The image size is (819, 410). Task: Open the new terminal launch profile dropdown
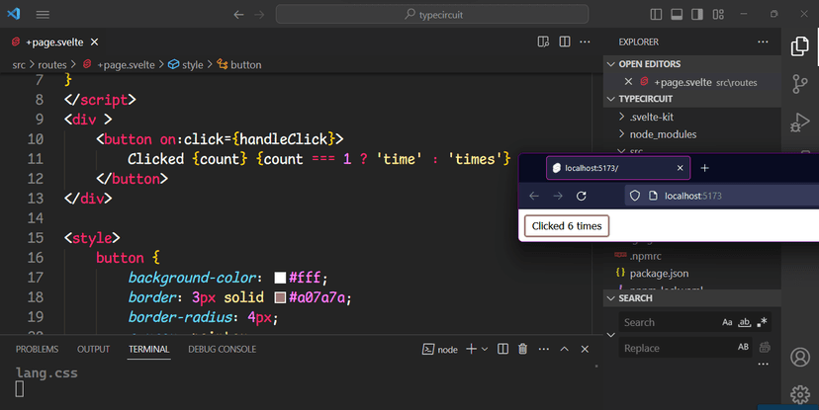click(x=485, y=349)
